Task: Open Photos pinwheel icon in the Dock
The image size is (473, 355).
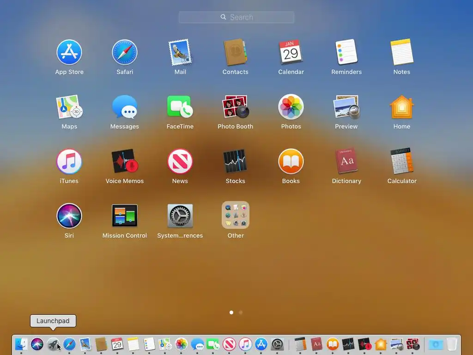Action: point(181,344)
